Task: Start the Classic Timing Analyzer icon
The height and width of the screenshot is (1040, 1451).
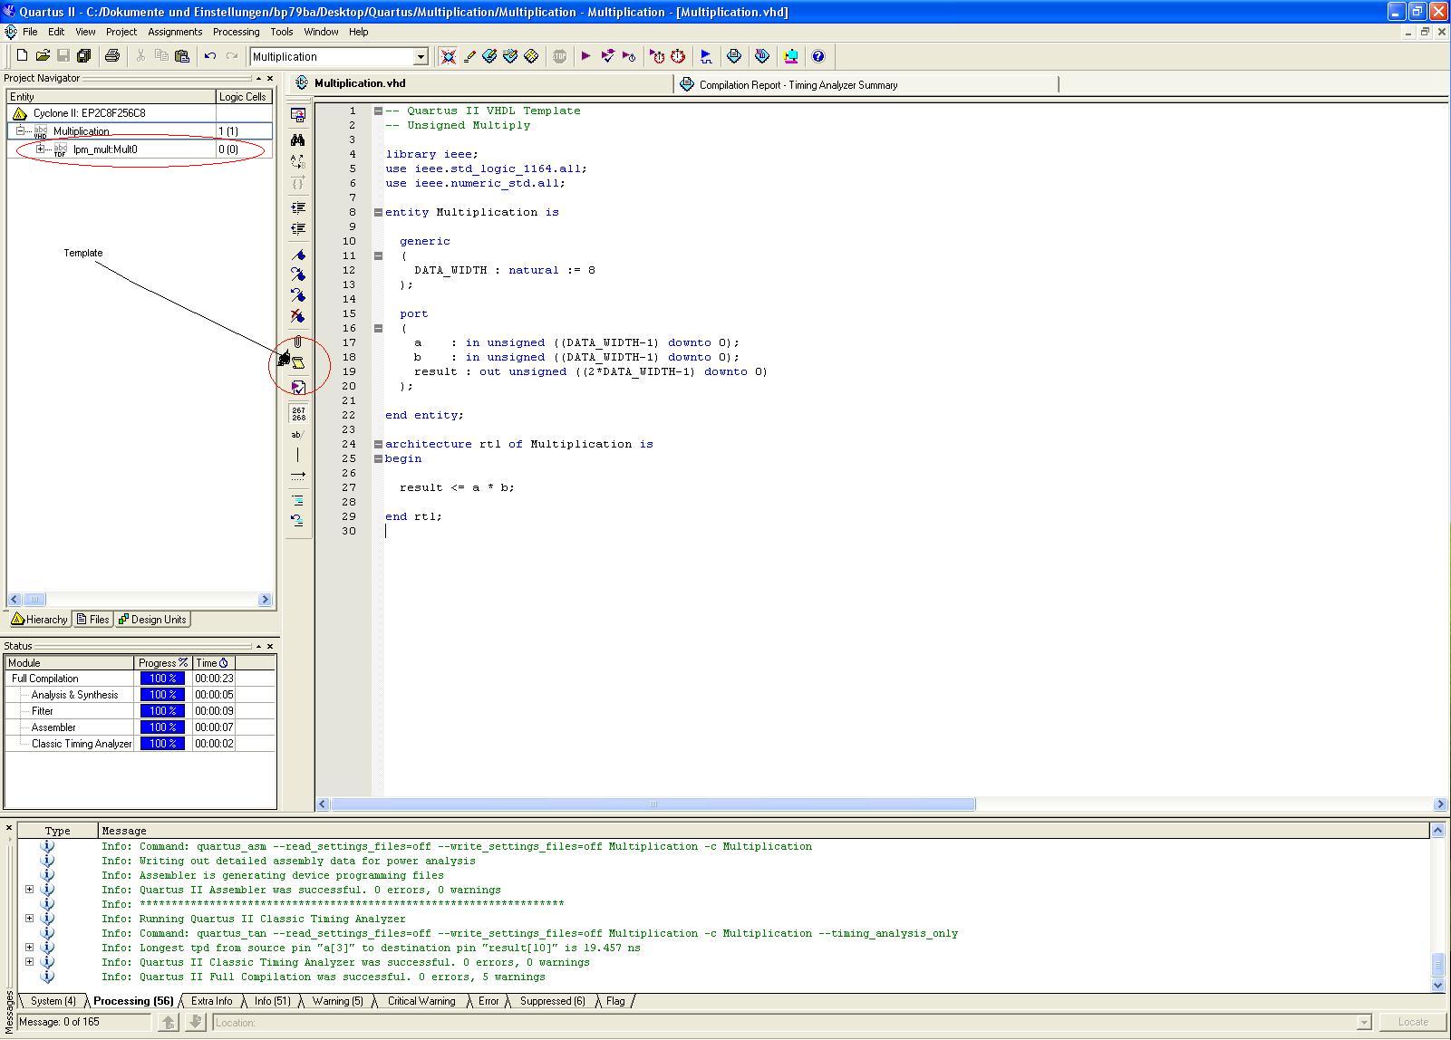Action: click(629, 56)
